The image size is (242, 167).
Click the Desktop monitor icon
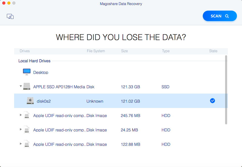pyautogui.click(x=27, y=72)
